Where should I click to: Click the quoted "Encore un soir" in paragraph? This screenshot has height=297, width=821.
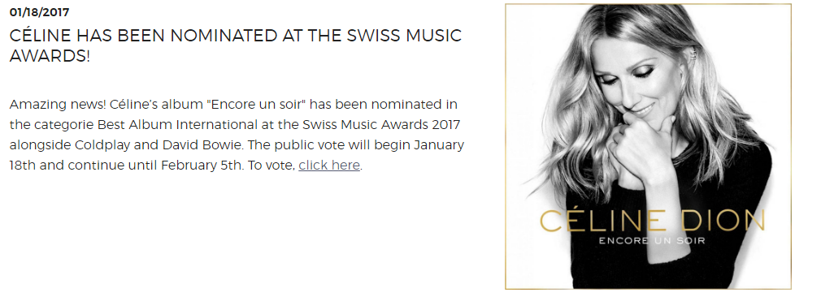click(259, 105)
